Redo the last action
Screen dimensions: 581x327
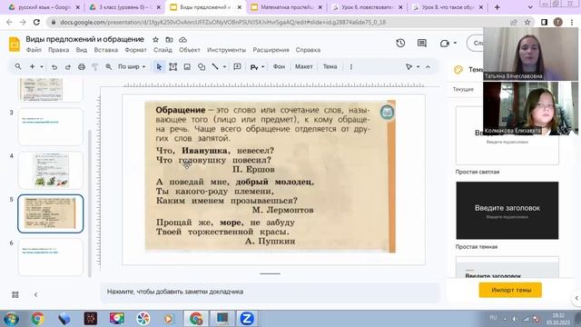coord(68,67)
